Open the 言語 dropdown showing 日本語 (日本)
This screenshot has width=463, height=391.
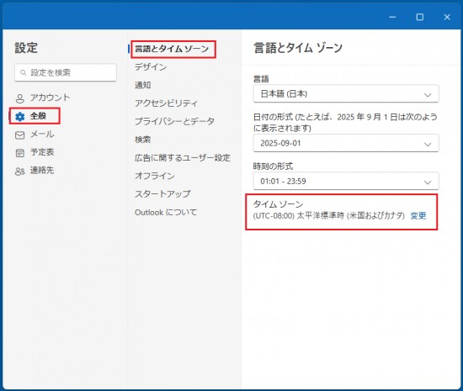(x=346, y=94)
